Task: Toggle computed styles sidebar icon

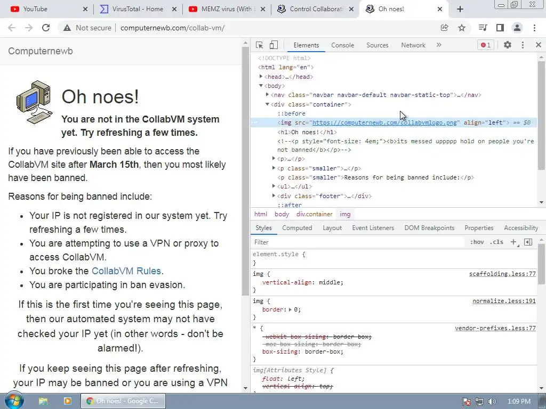Action: click(x=528, y=242)
